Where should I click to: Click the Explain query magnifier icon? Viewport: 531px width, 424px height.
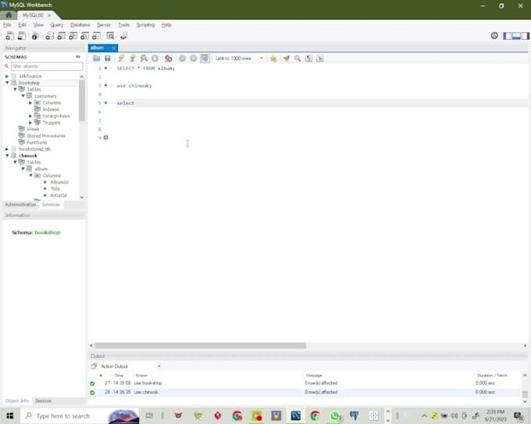click(144, 59)
